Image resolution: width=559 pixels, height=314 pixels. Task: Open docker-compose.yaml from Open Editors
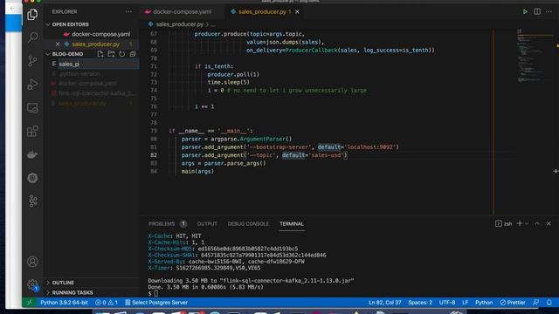click(x=101, y=34)
